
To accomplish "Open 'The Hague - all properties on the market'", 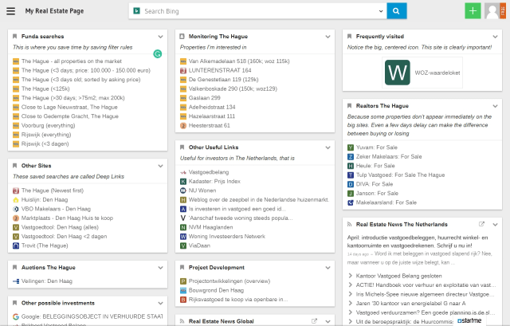I will (72, 61).
